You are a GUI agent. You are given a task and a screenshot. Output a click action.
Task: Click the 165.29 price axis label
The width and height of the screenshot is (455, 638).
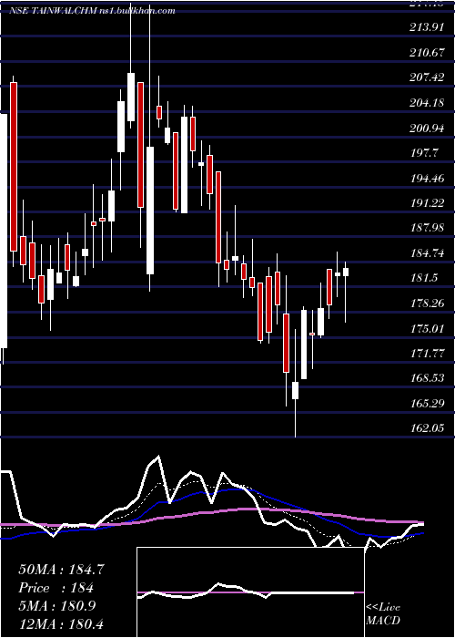(427, 403)
